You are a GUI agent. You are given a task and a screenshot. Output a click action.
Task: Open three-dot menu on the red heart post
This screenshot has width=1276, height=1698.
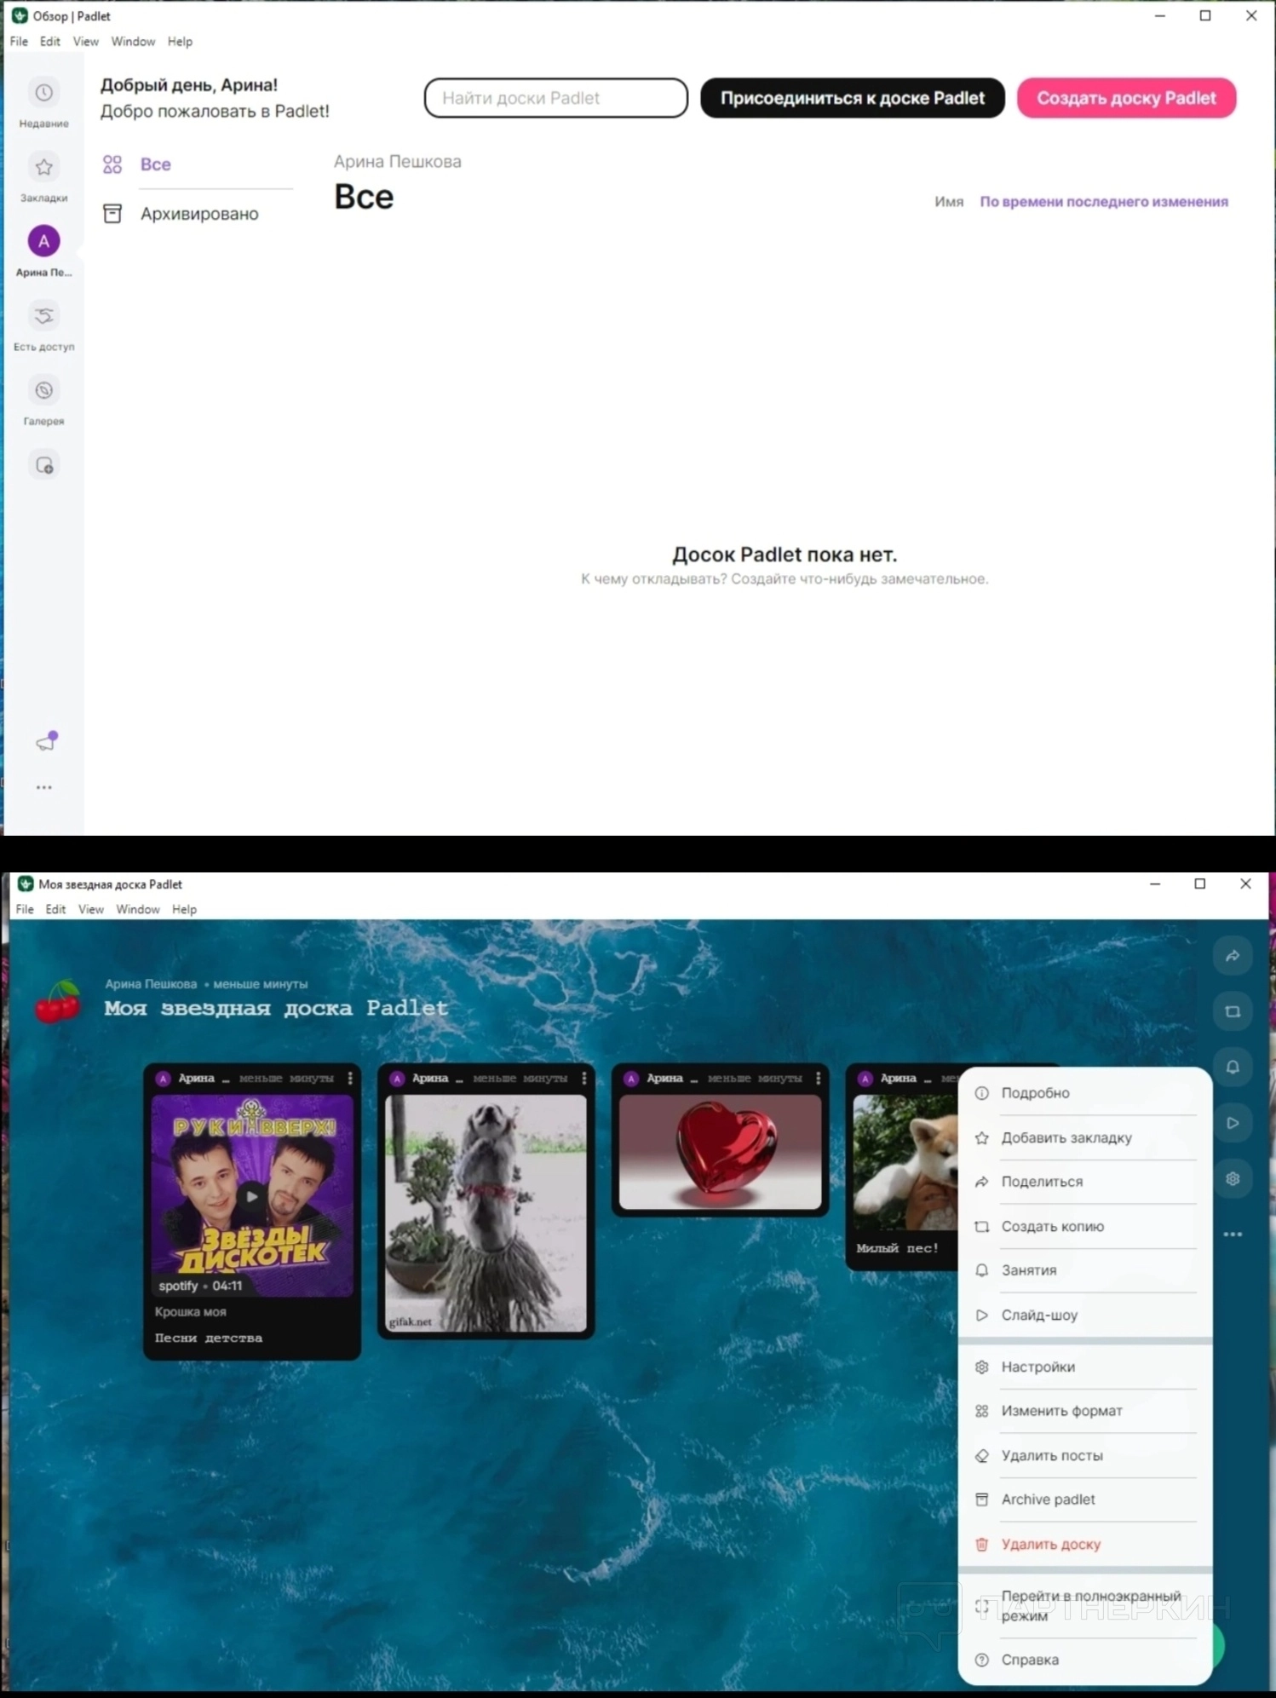pyautogui.click(x=818, y=1078)
